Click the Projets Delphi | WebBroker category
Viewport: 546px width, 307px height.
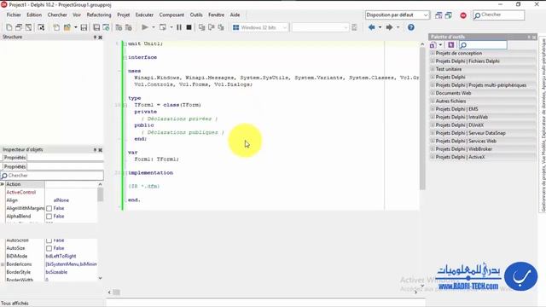click(x=484, y=149)
